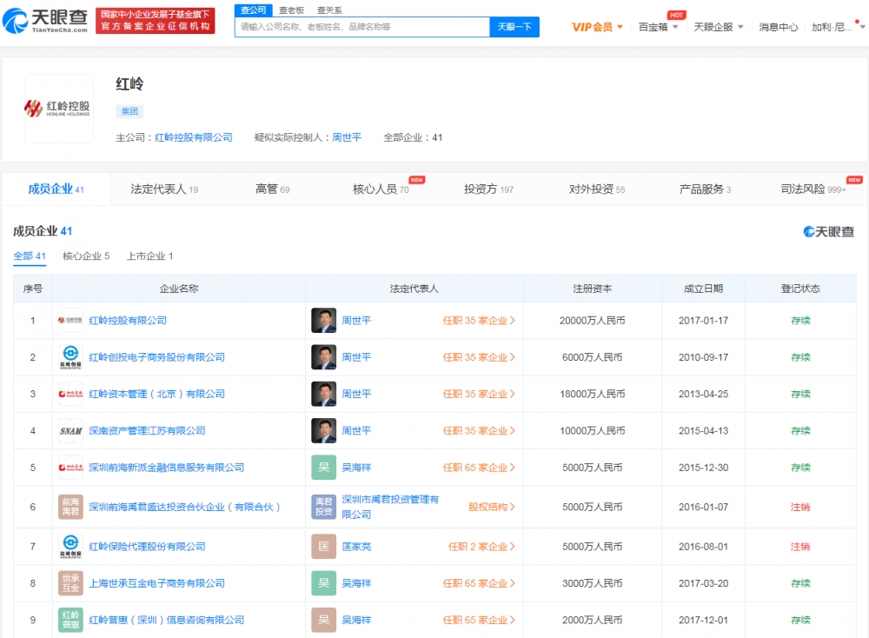Open 红岭普惠 logo in row 9
The width and height of the screenshot is (869, 638).
[x=70, y=620]
